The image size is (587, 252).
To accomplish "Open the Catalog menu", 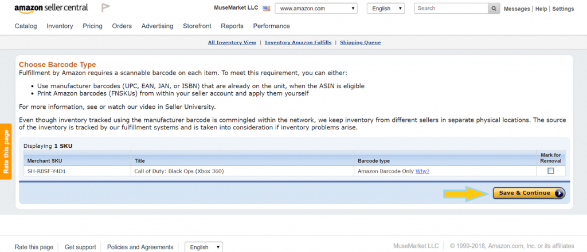I will 26,26.
